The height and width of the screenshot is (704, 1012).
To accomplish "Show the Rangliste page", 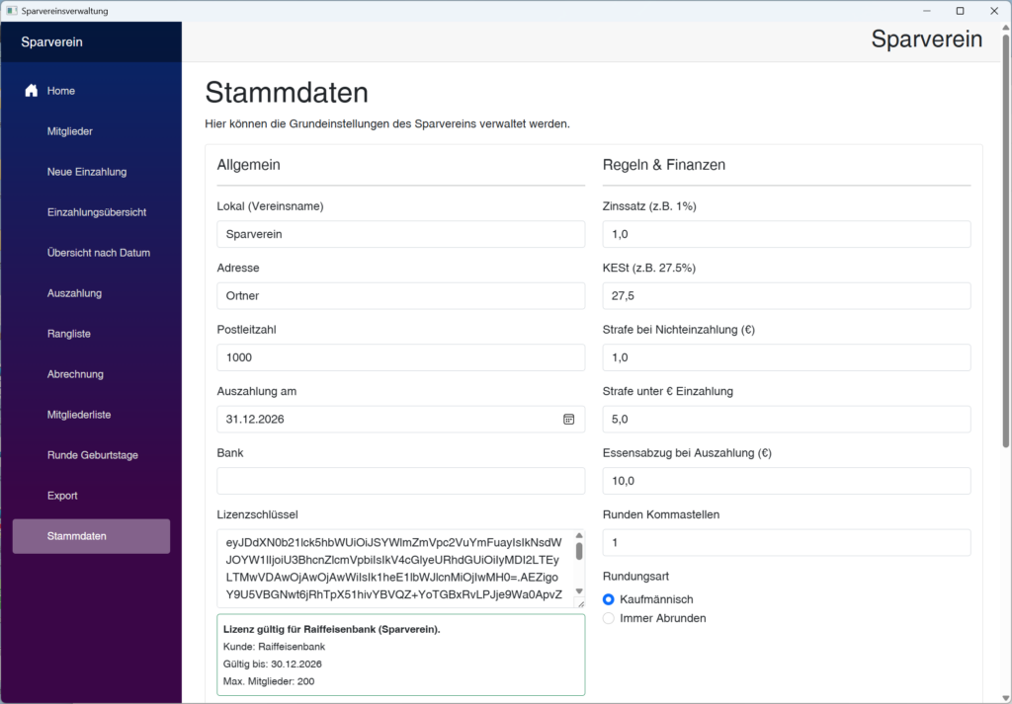I will pyautogui.click(x=69, y=334).
